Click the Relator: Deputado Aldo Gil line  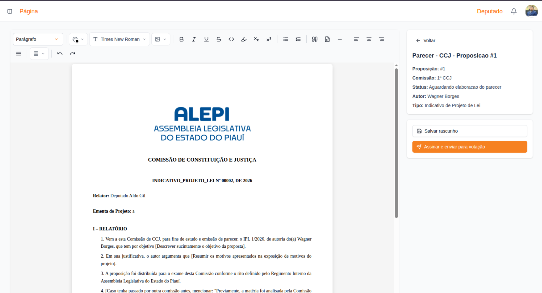click(x=119, y=196)
